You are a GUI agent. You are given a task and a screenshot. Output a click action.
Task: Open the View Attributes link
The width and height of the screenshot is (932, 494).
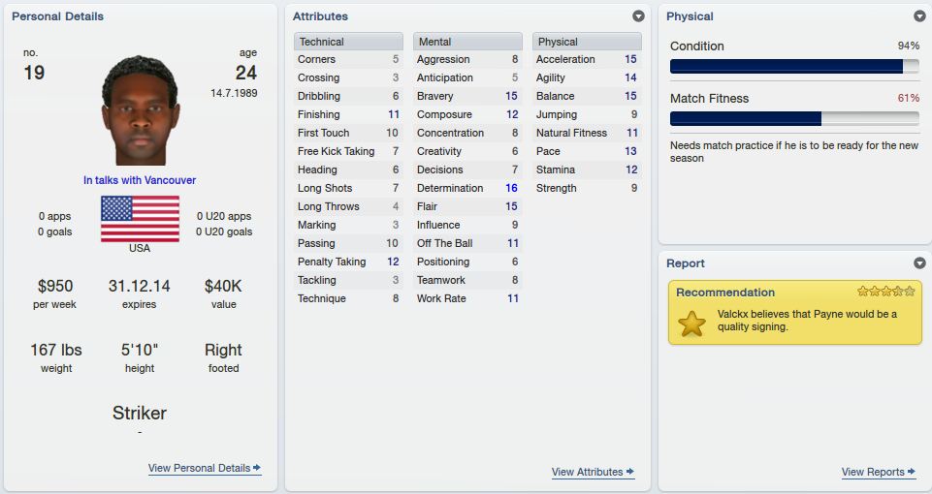pyautogui.click(x=593, y=472)
